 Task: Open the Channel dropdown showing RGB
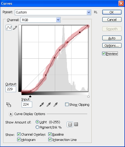coord(41,20)
